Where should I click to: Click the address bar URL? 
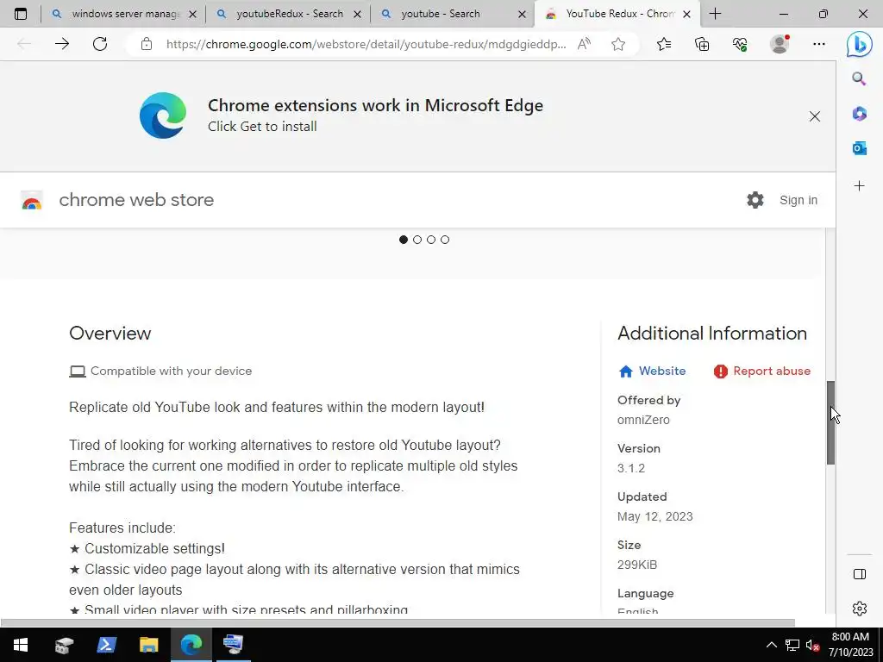coord(366,44)
